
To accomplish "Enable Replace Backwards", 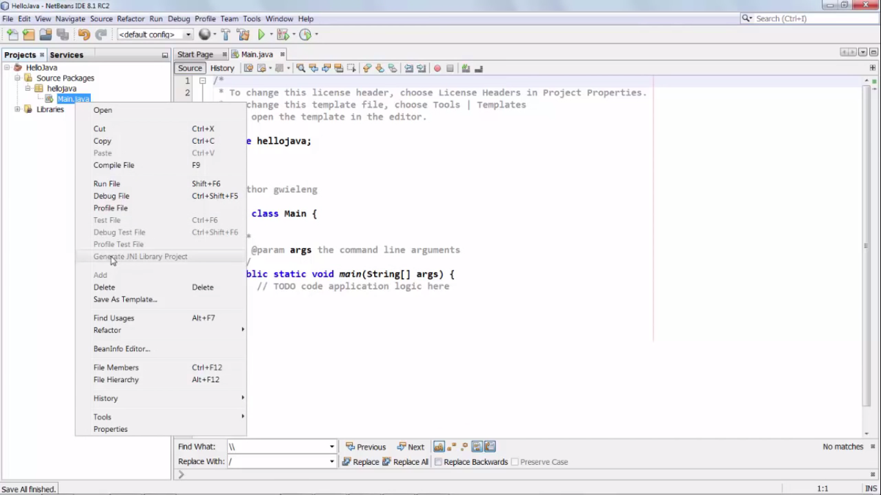I will (439, 461).
